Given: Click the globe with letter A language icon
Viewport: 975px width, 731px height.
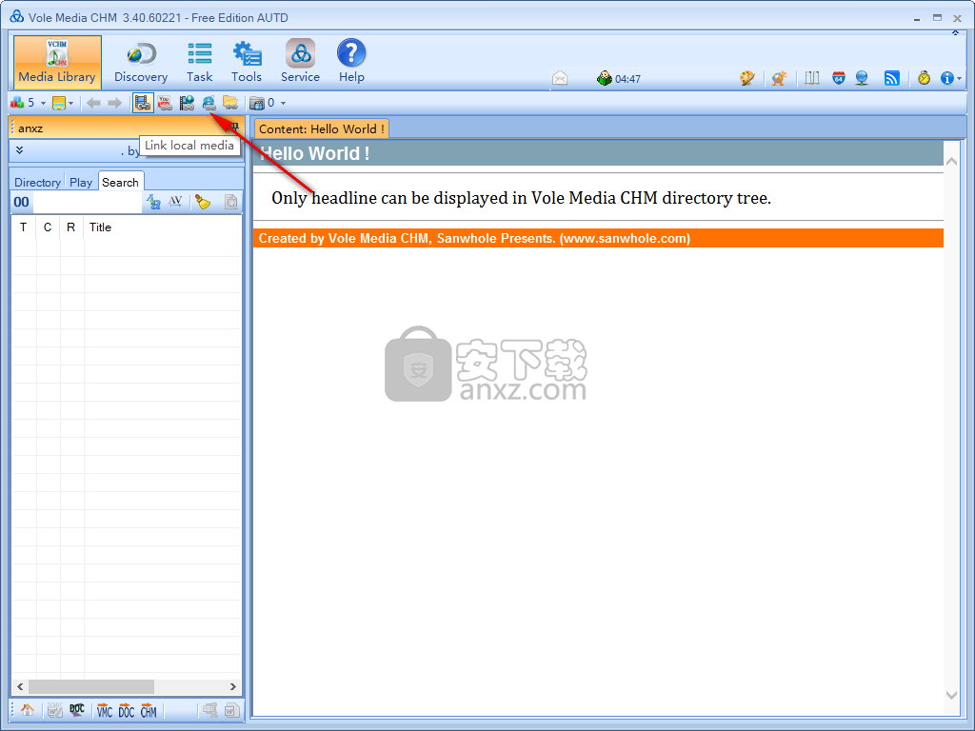Looking at the screenshot, I should click(779, 78).
